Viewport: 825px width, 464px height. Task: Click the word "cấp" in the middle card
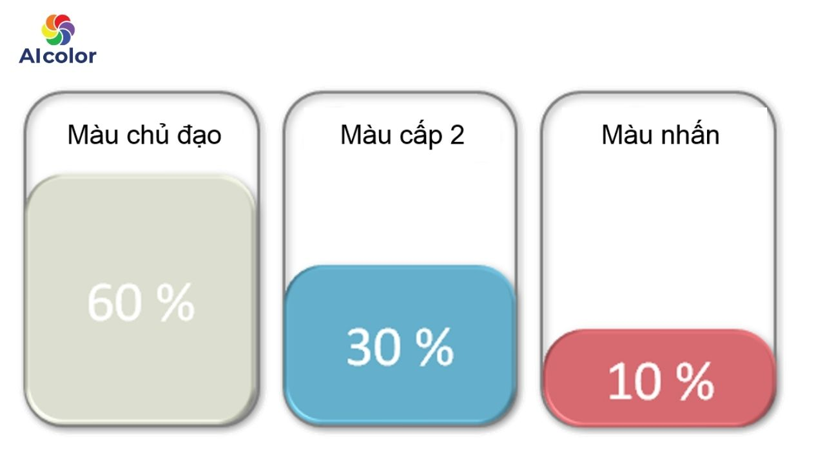tap(422, 135)
